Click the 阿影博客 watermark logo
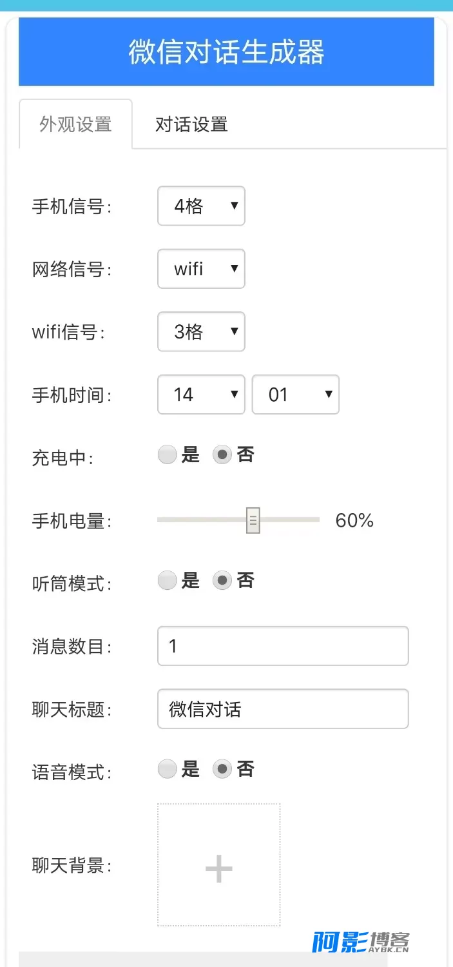 point(361,943)
